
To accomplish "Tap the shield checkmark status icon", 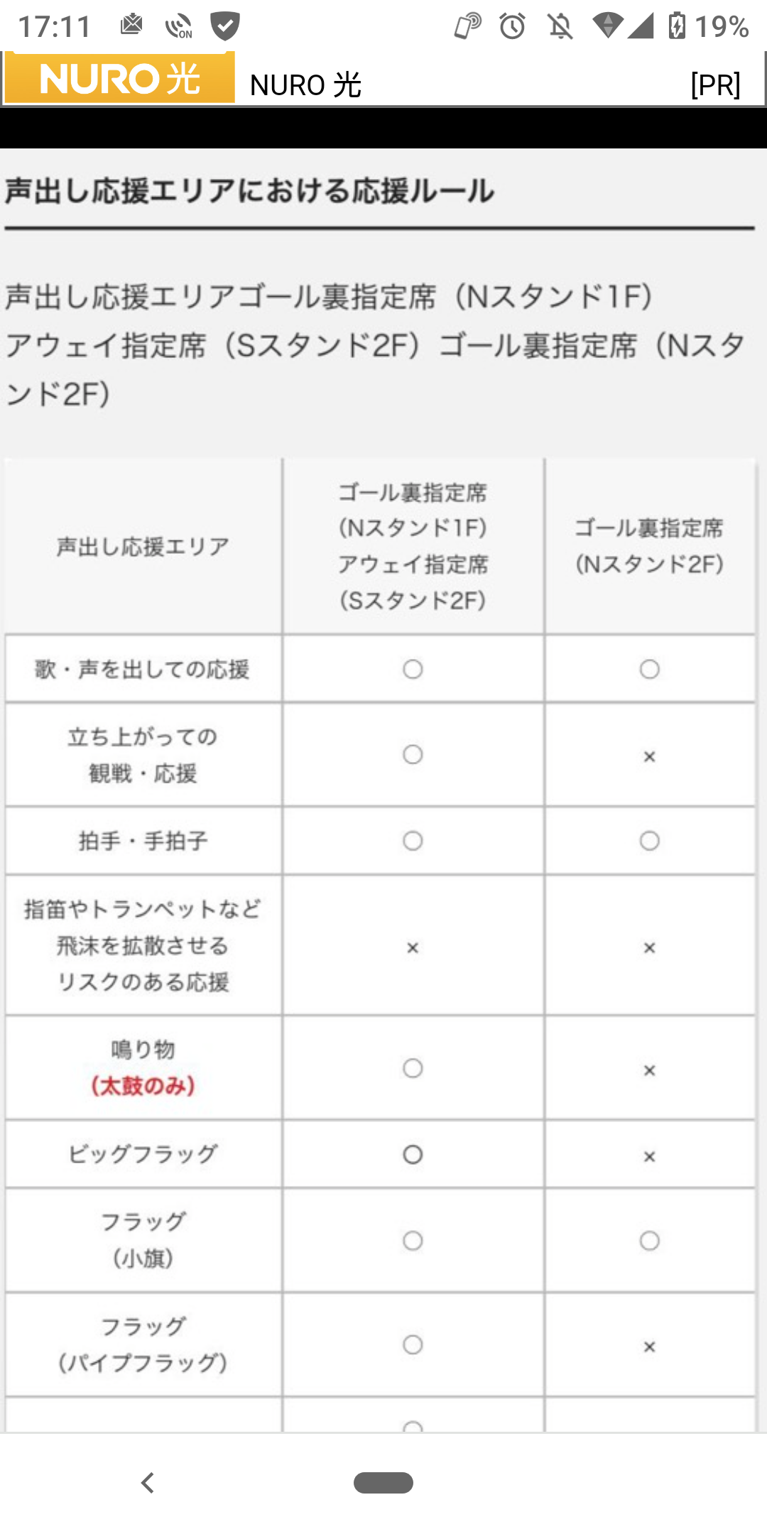I will point(224,26).
